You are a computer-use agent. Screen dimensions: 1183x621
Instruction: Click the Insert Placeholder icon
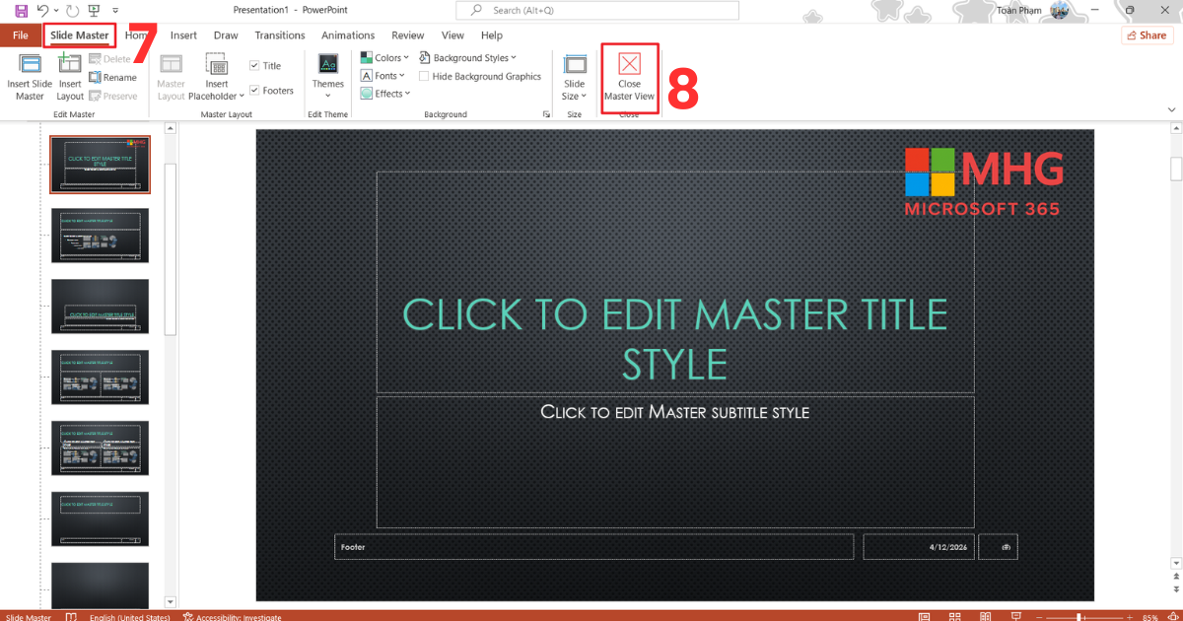point(217,65)
